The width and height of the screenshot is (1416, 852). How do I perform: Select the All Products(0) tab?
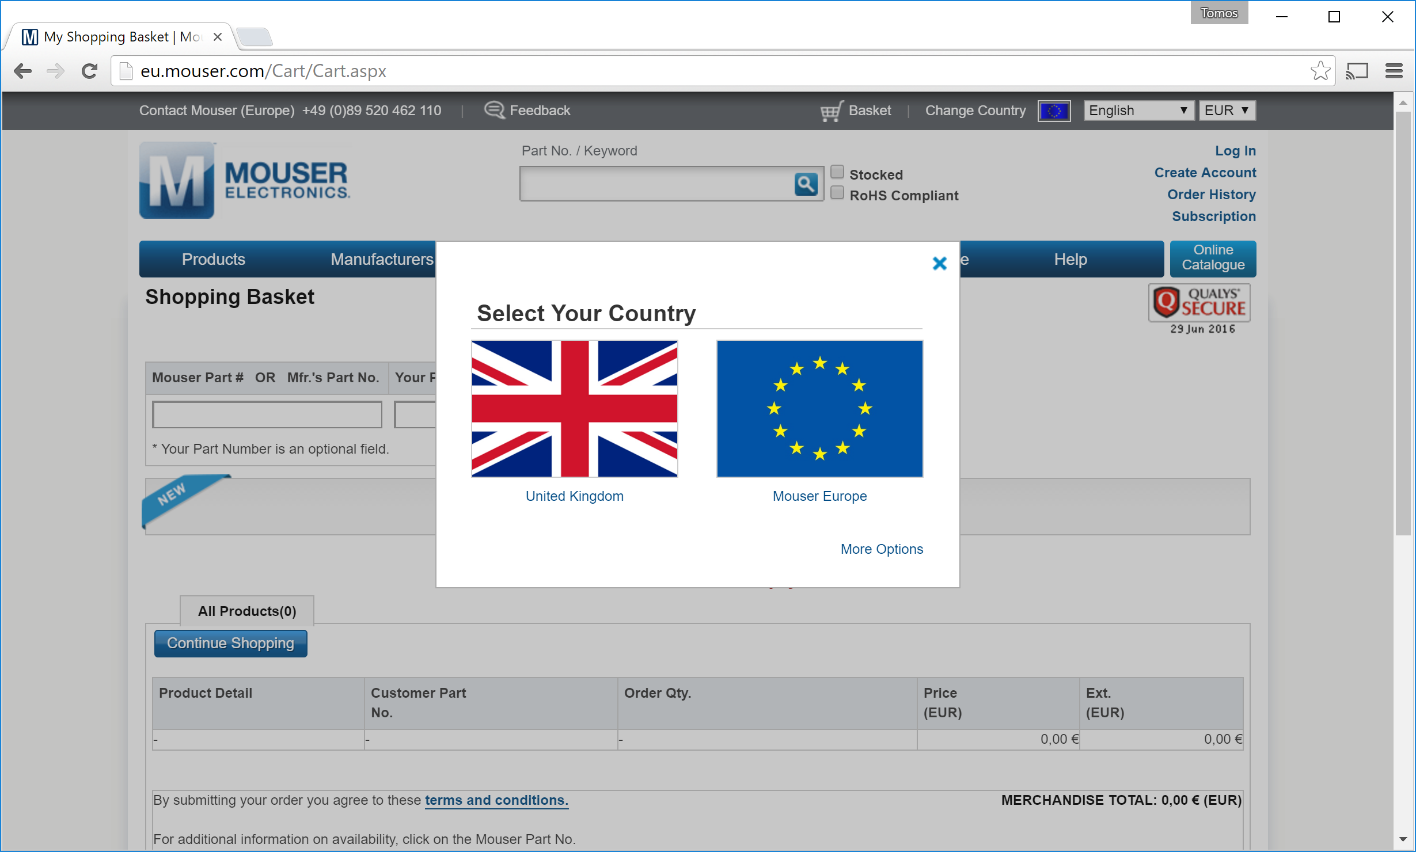pos(247,611)
